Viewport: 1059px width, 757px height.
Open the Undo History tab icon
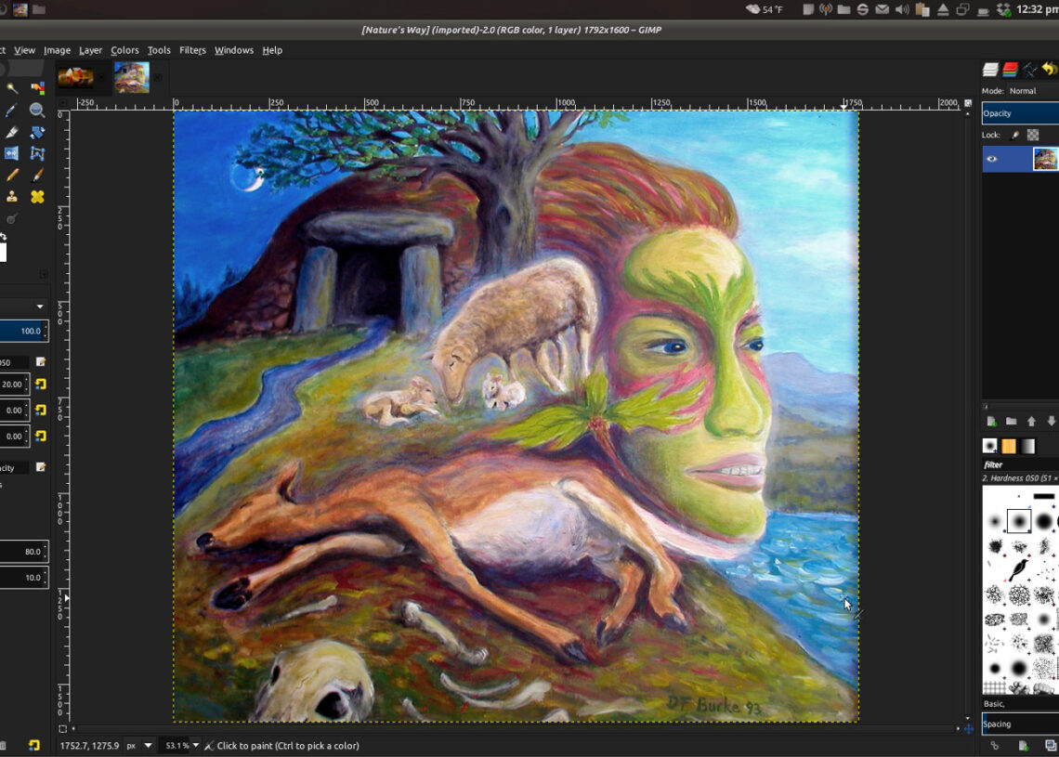click(1049, 70)
